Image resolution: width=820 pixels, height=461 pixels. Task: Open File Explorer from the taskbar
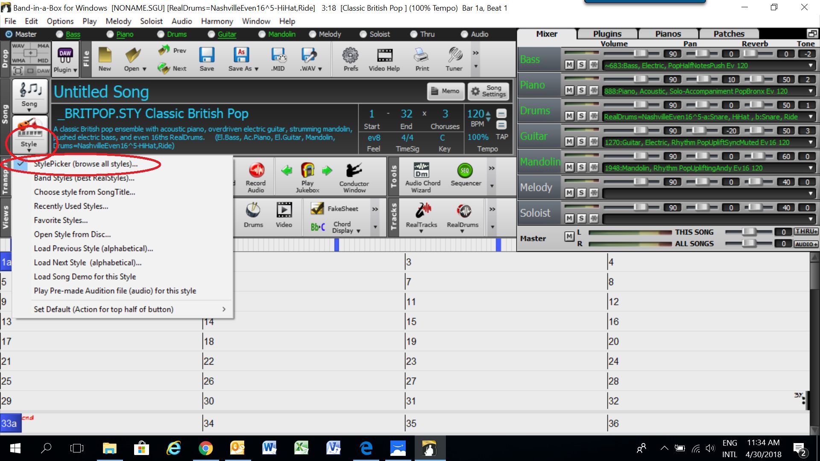point(110,448)
